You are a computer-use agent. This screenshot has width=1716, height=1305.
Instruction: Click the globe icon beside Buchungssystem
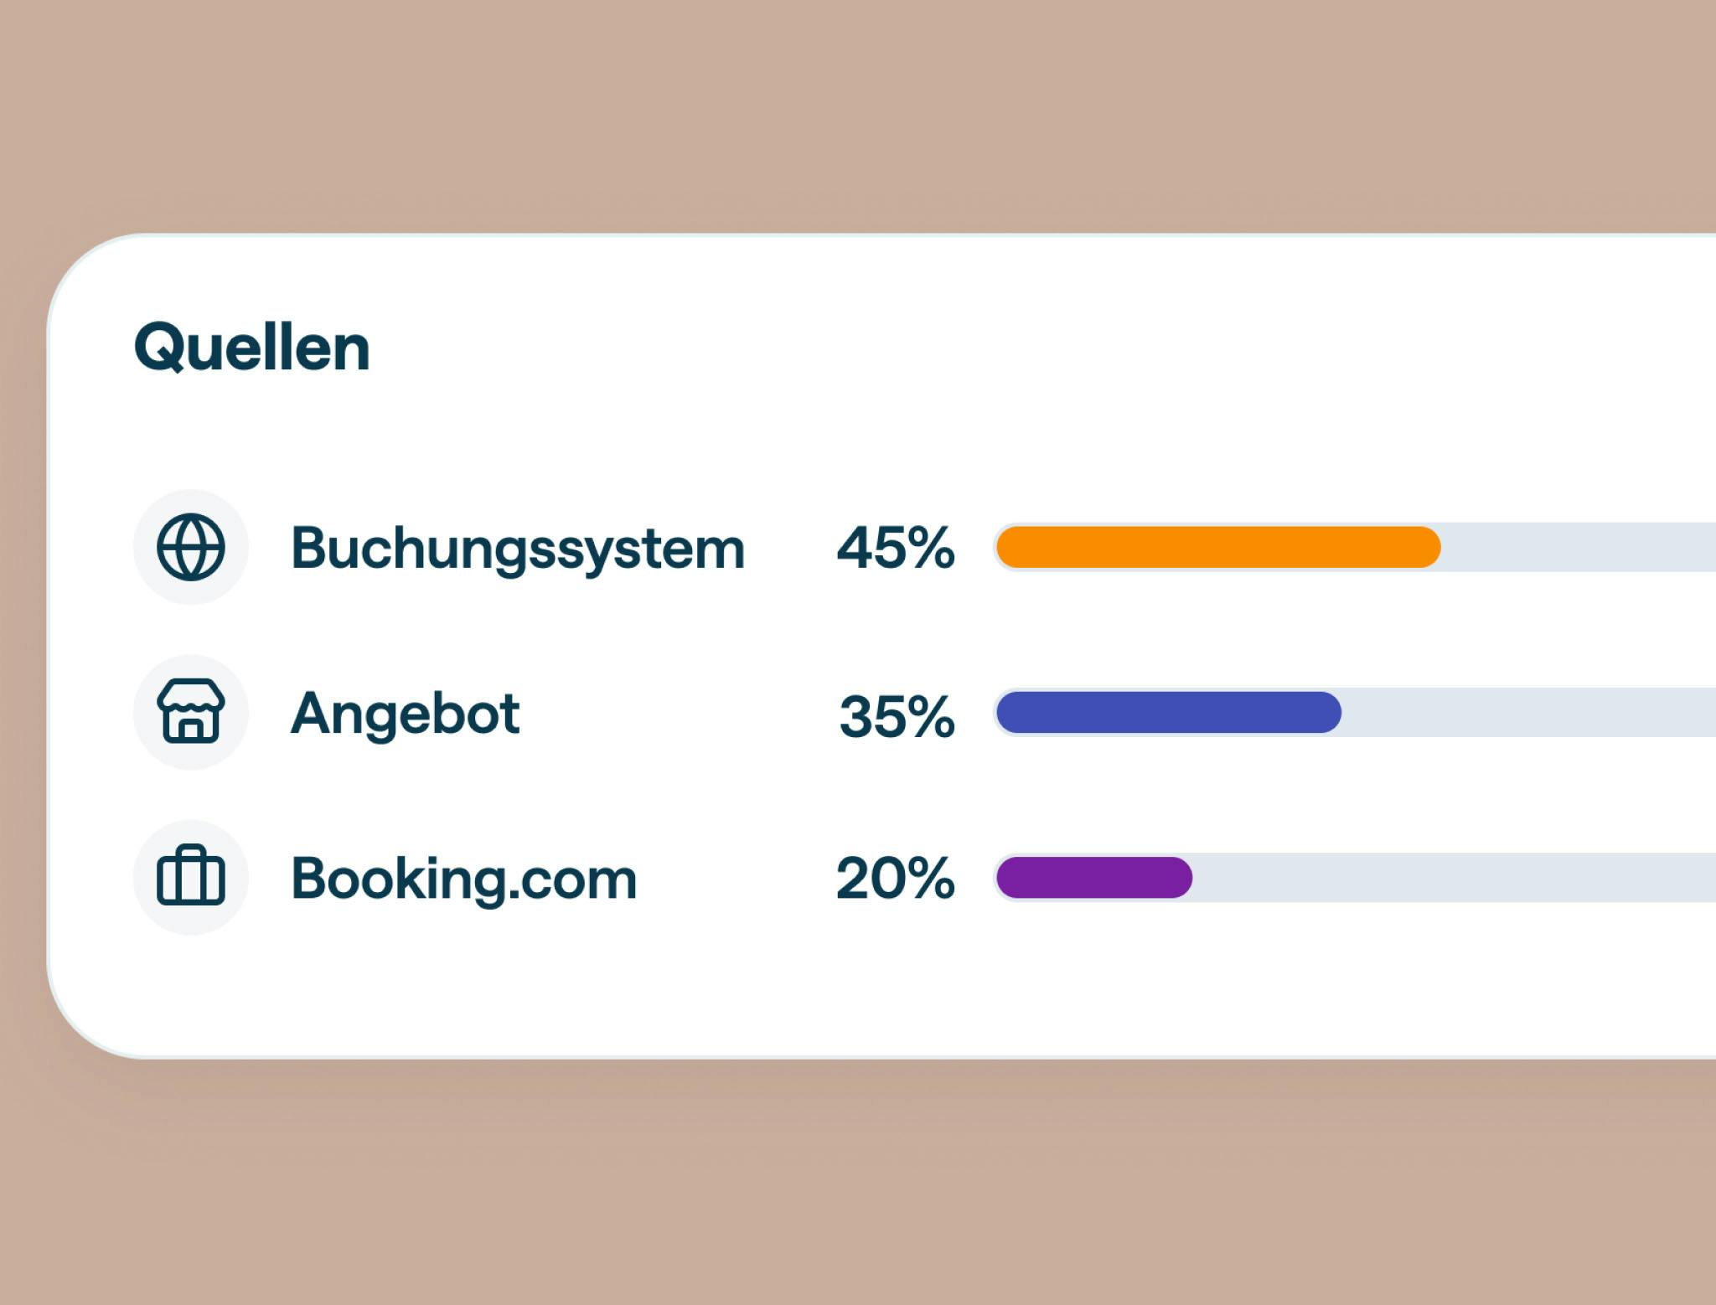coord(191,547)
